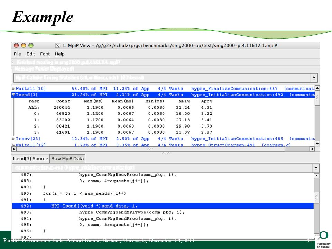This screenshot has height=249, width=332.
Task: Click the "Mean(ms)" column header
Action: pos(122,101)
